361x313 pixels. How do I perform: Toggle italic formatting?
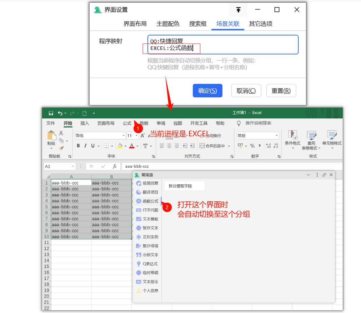tap(85, 146)
